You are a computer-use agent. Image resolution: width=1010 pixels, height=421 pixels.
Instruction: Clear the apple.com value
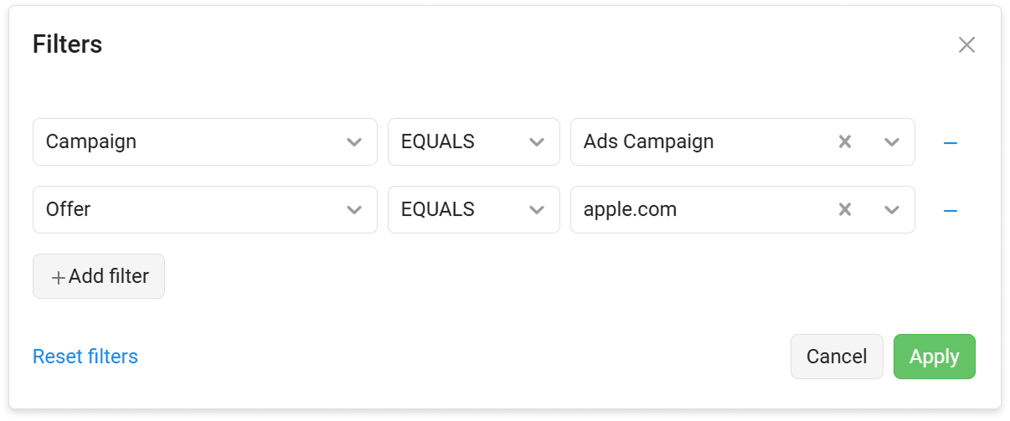[x=845, y=210]
